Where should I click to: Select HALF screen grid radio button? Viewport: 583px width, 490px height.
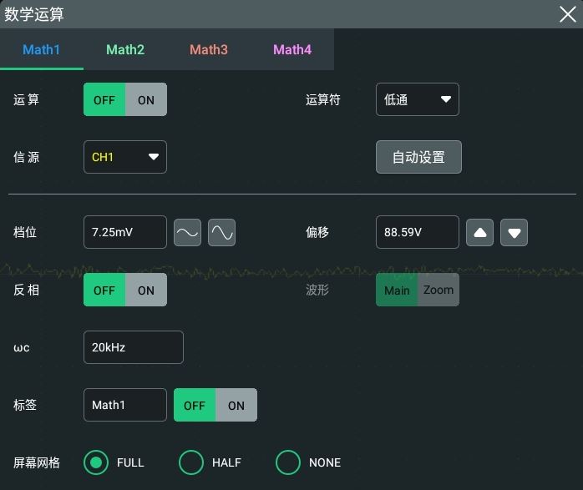[191, 462]
